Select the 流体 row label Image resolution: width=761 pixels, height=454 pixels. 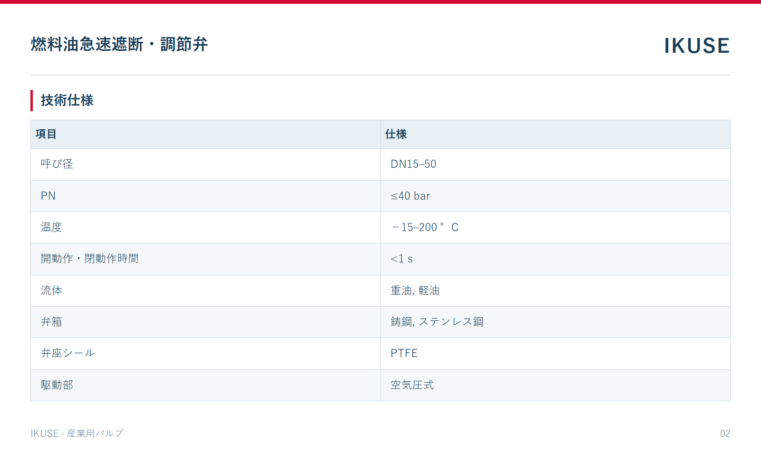[51, 290]
